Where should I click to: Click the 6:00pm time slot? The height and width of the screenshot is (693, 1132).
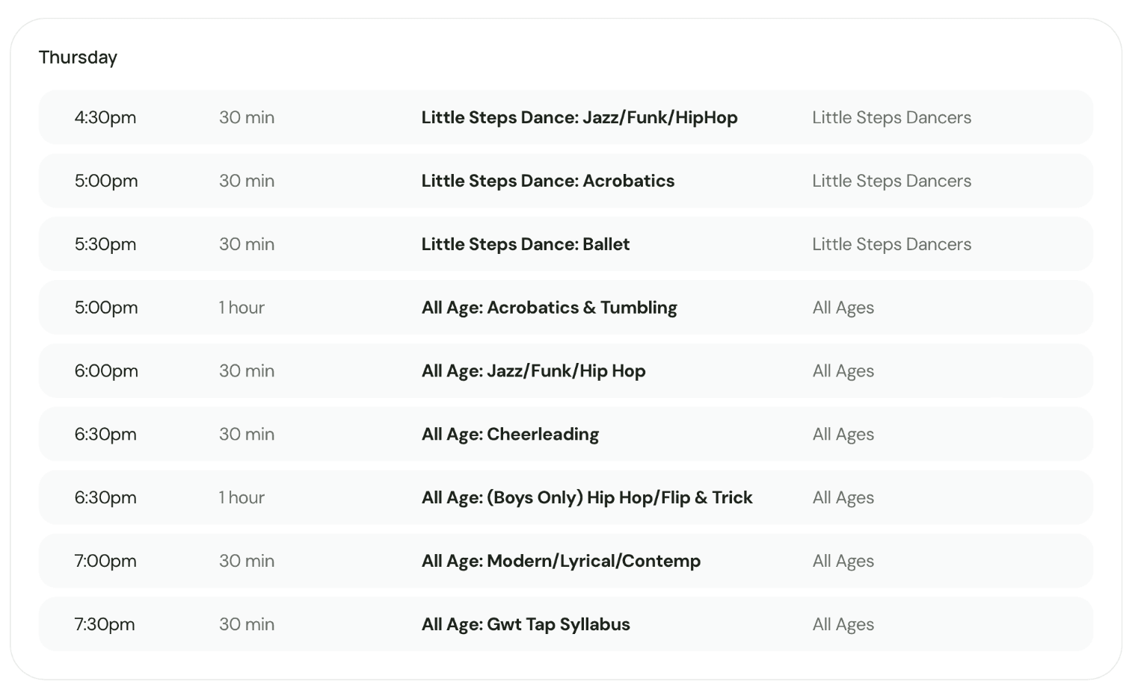click(x=106, y=371)
